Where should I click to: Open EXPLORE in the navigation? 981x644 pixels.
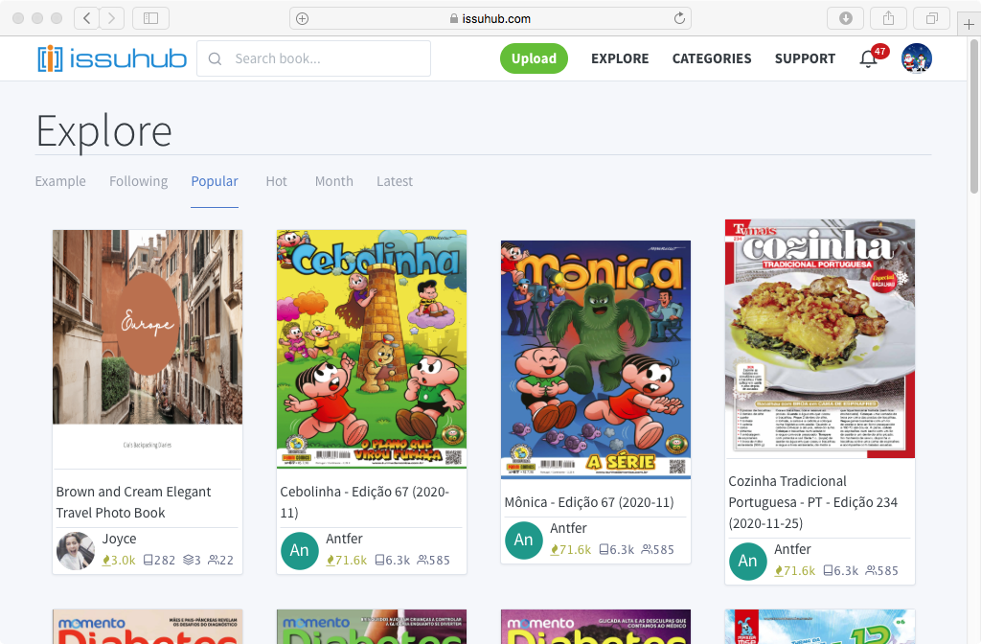pos(620,58)
